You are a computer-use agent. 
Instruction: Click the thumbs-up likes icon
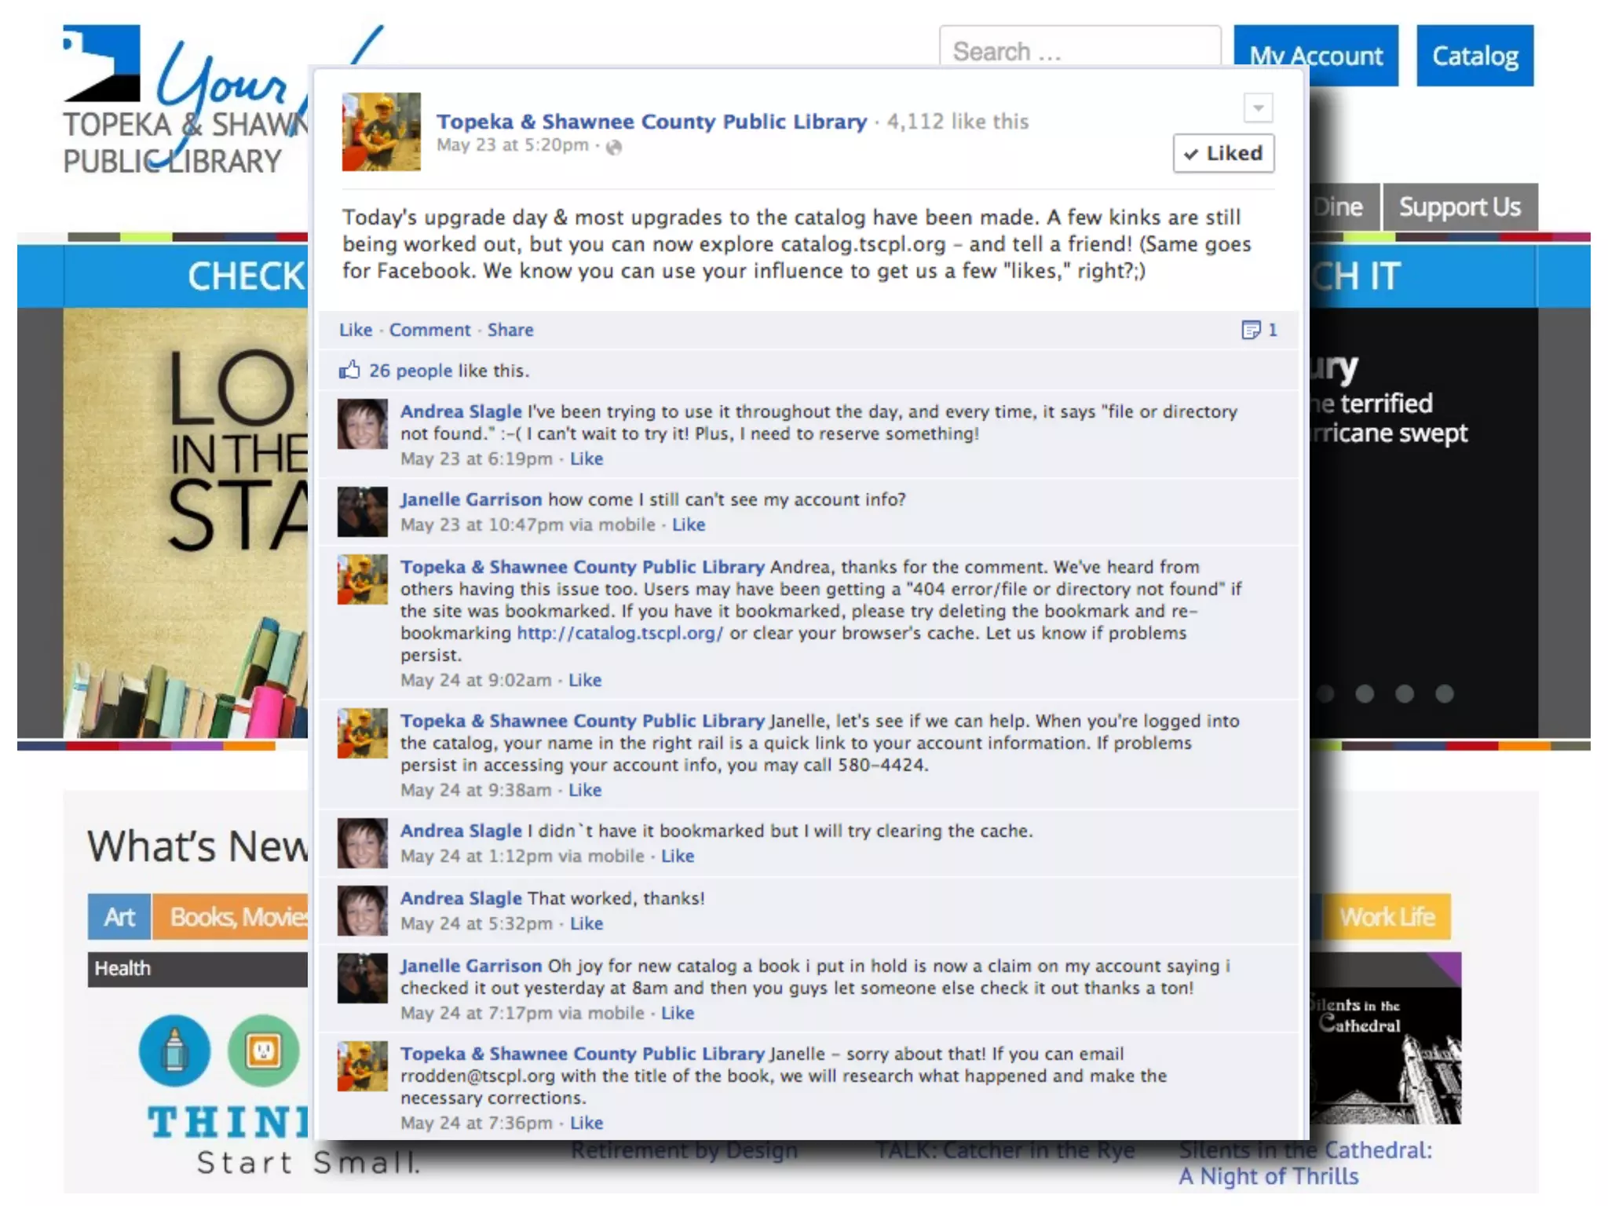pyautogui.click(x=349, y=370)
